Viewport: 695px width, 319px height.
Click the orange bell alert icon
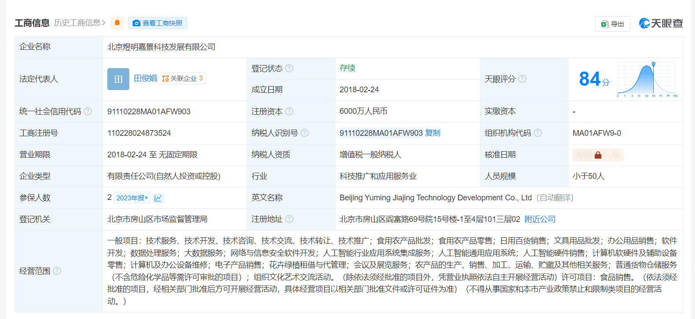[x=117, y=23]
